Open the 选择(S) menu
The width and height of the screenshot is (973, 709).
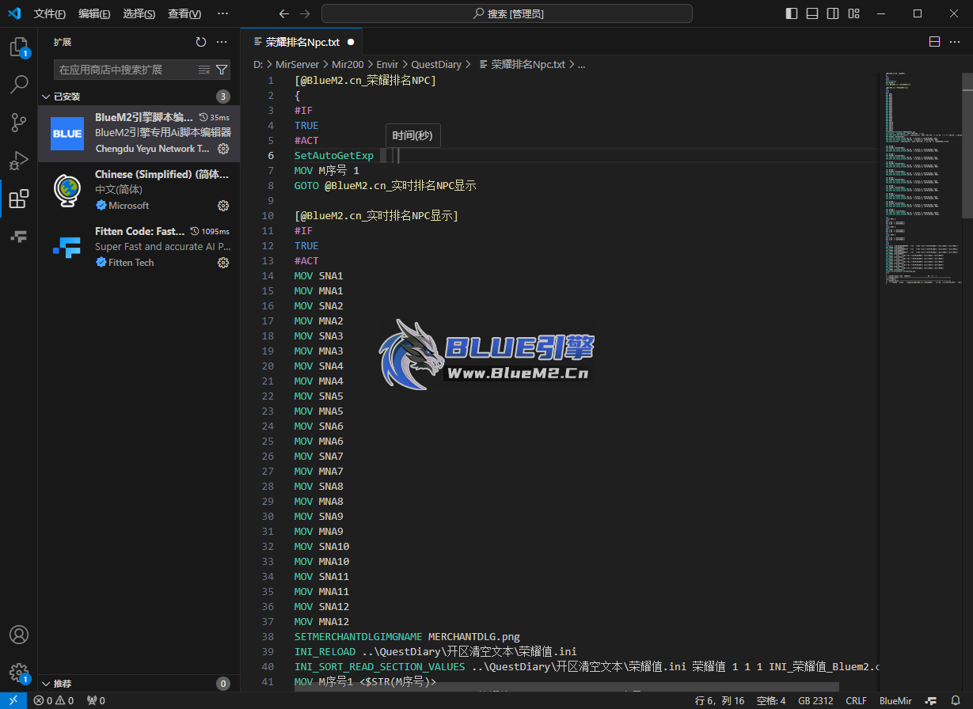click(139, 13)
